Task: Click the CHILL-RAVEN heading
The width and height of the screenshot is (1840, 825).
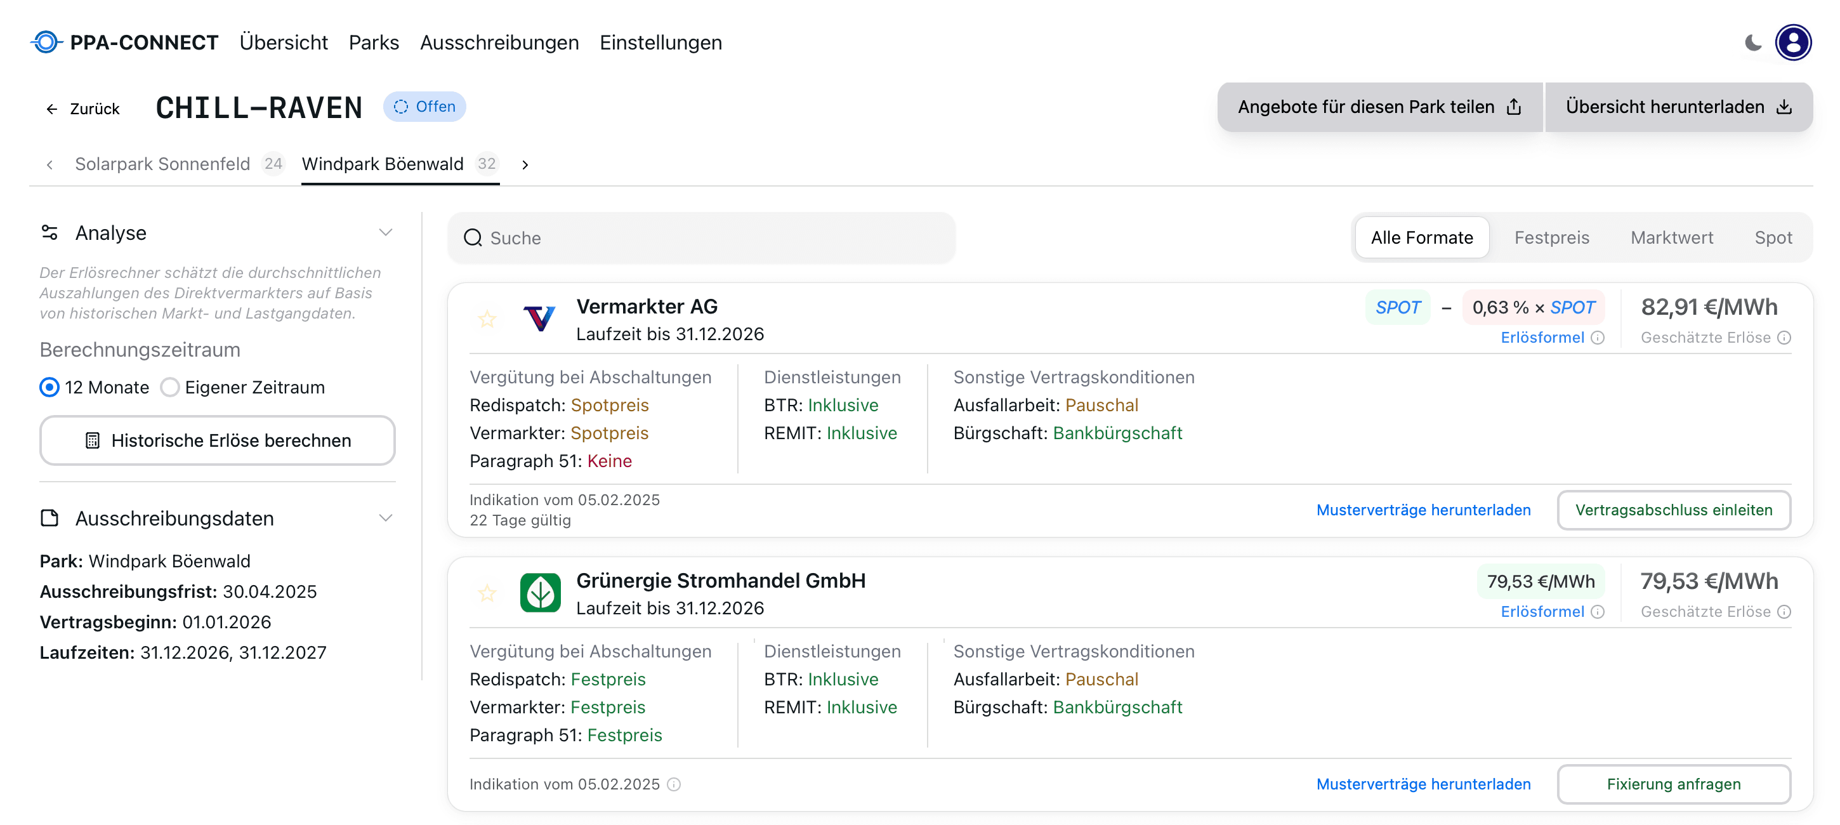Action: (259, 108)
